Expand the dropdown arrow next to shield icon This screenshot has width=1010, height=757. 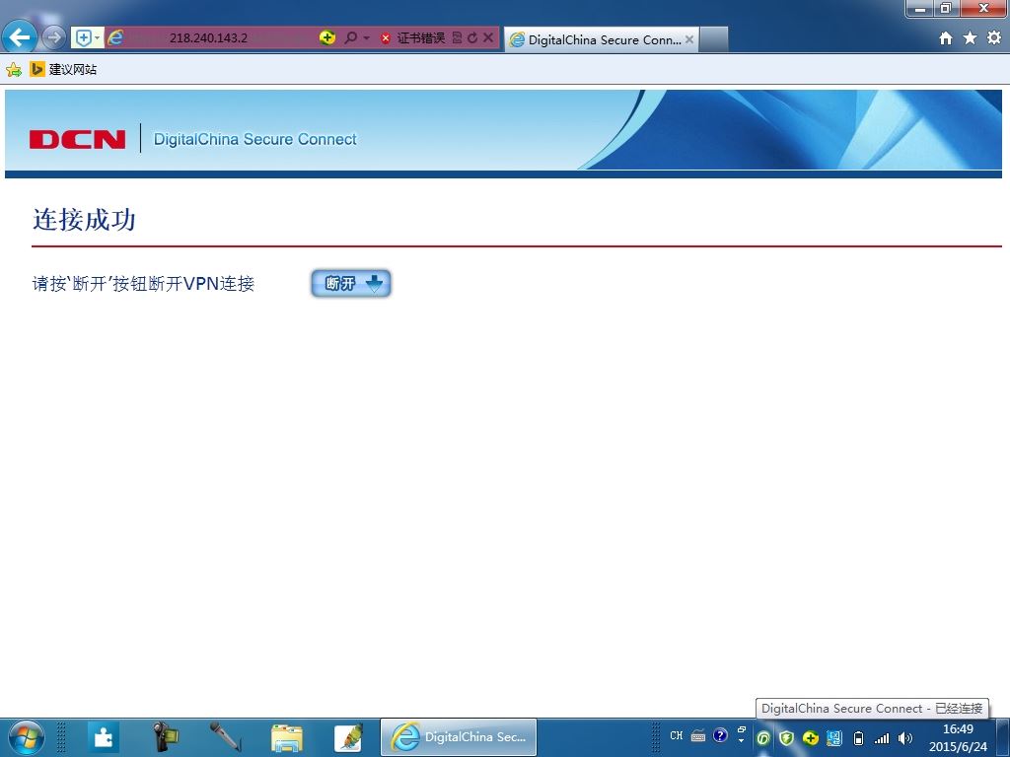[98, 38]
